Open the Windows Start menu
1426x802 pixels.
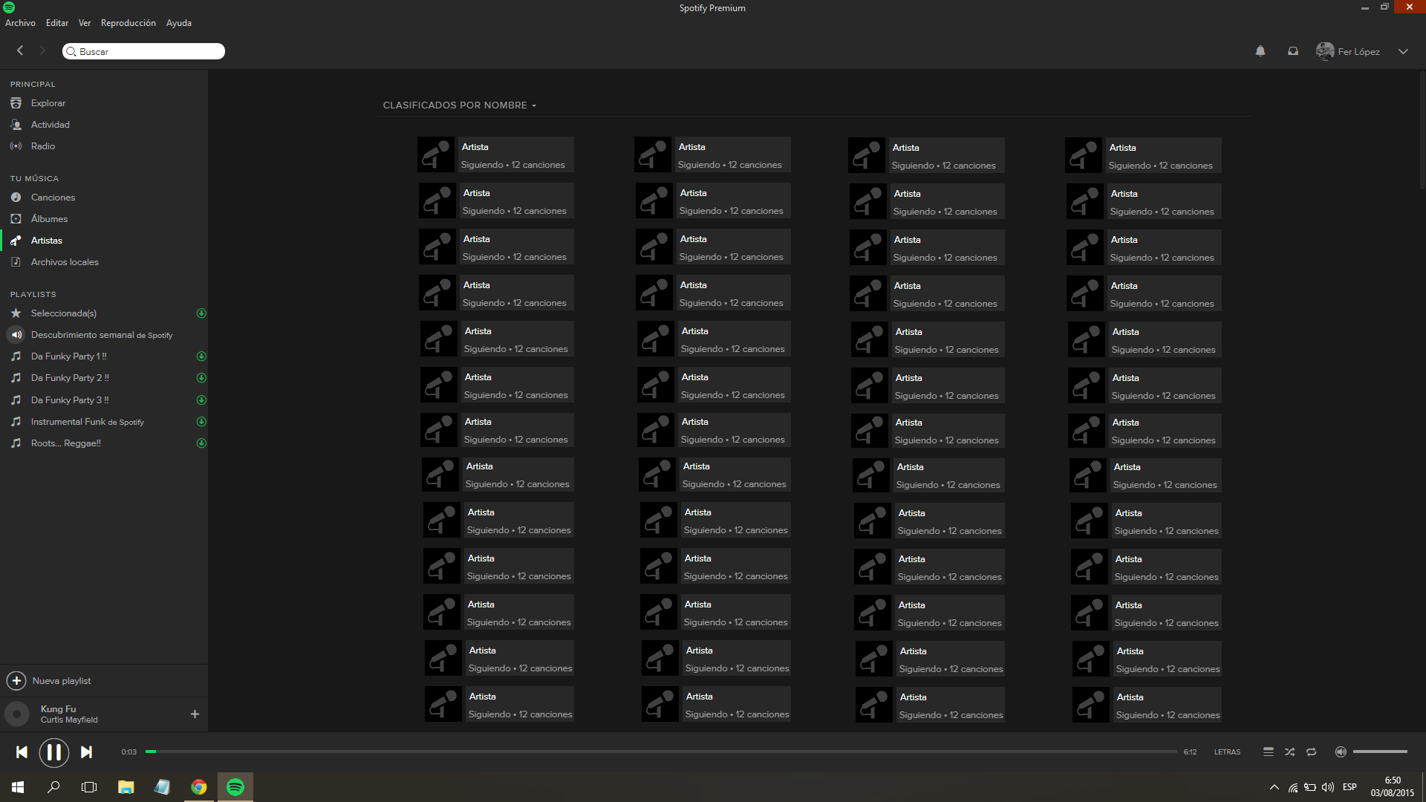[x=18, y=787]
